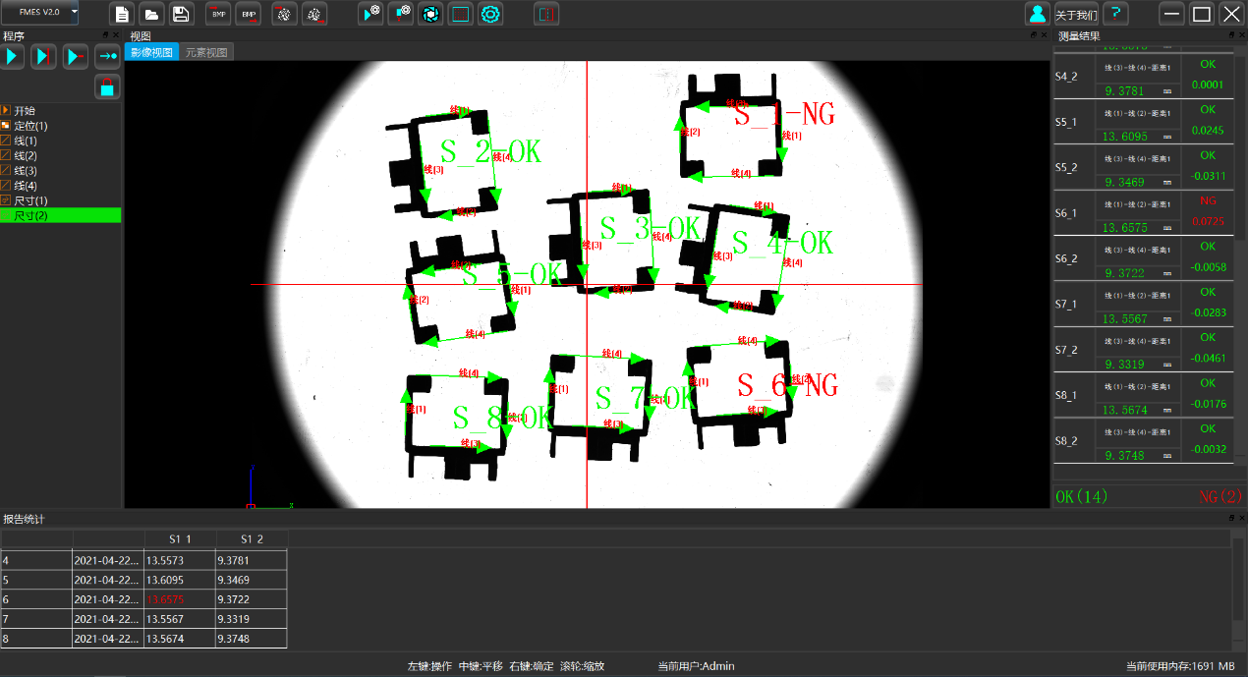The height and width of the screenshot is (677, 1248).
Task: Click the camera shutter capture icon
Action: (429, 14)
